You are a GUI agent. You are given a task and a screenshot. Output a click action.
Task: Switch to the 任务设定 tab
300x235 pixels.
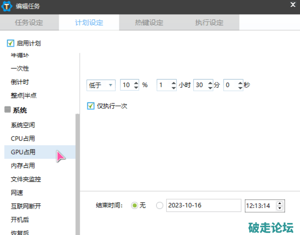pos(29,23)
